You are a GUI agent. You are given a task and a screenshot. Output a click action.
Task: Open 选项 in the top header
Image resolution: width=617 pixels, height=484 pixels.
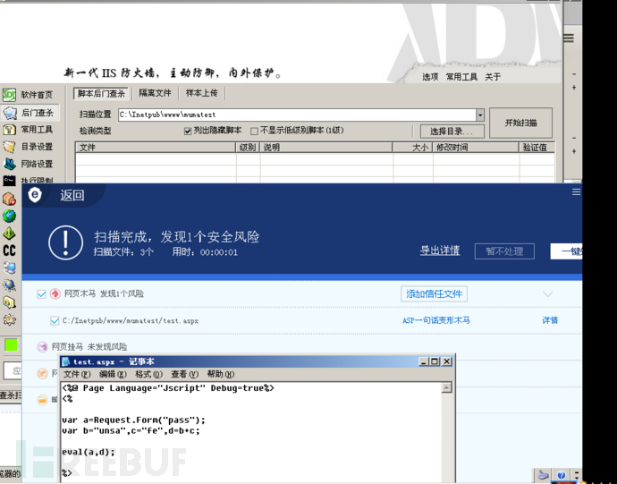(430, 77)
